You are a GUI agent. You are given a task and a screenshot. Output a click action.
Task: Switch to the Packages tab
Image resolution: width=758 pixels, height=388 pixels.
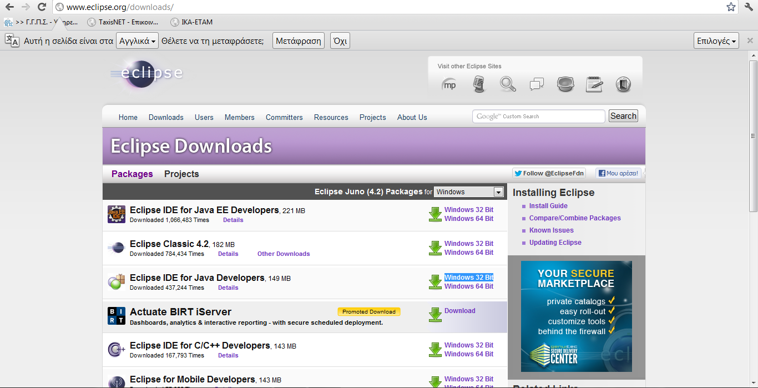(x=132, y=174)
